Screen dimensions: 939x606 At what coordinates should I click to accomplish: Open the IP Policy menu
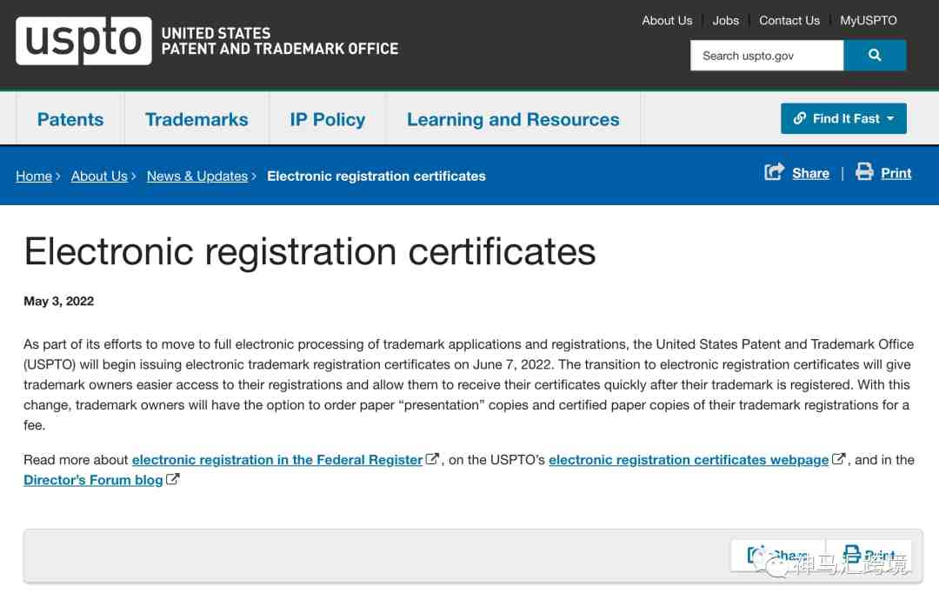[x=328, y=119]
